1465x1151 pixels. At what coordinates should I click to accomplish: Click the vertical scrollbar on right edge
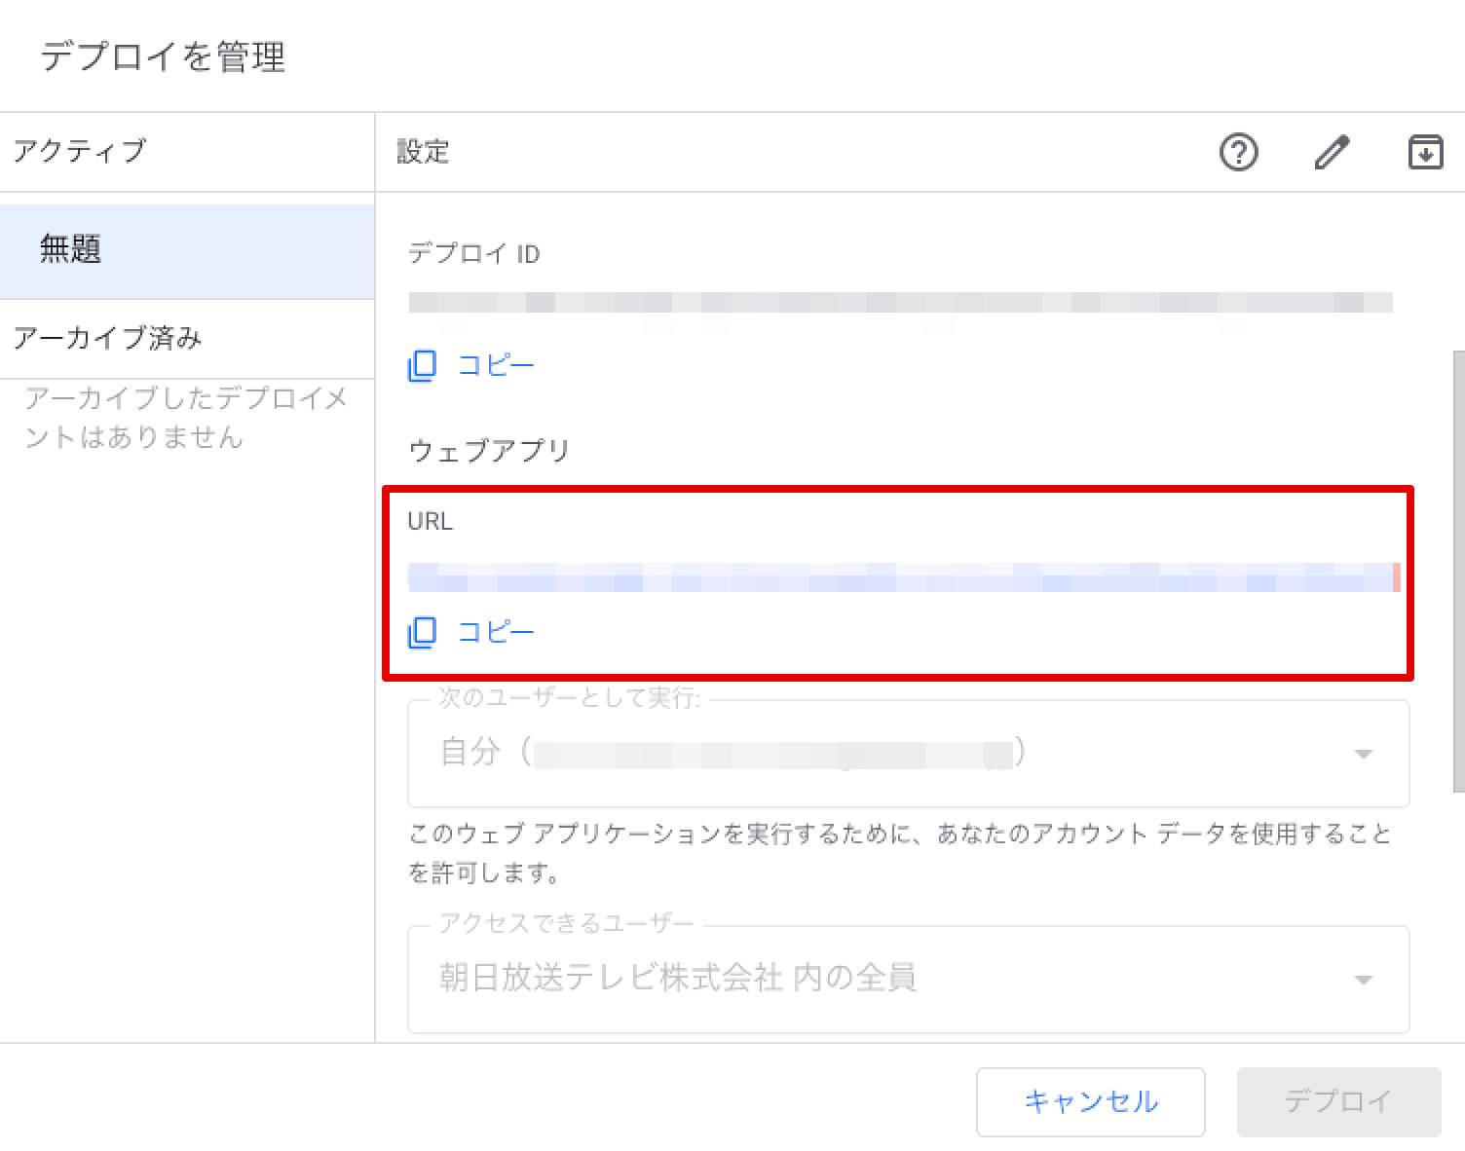(1458, 571)
